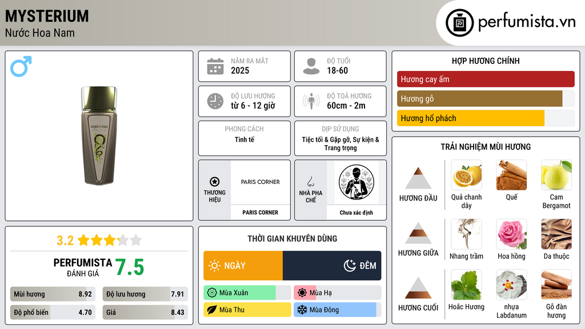Click the Hoa hồng rose note image

coord(511,234)
